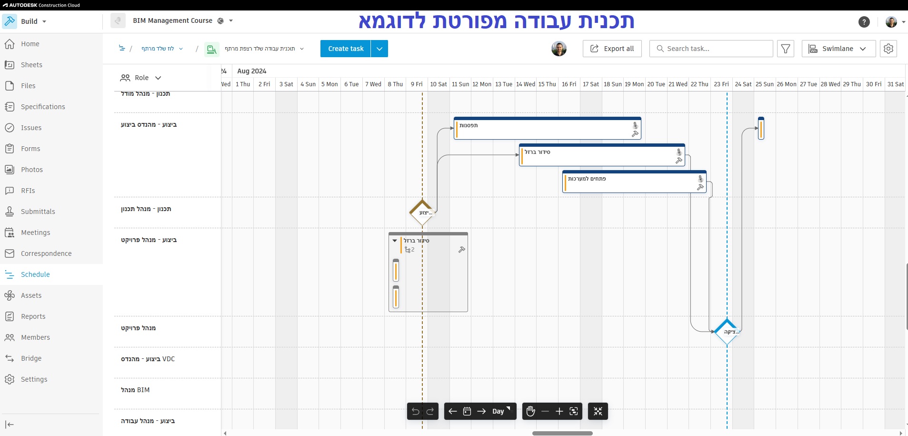908x436 pixels.
Task: Open the Swimlane view dropdown
Action: [x=838, y=49]
